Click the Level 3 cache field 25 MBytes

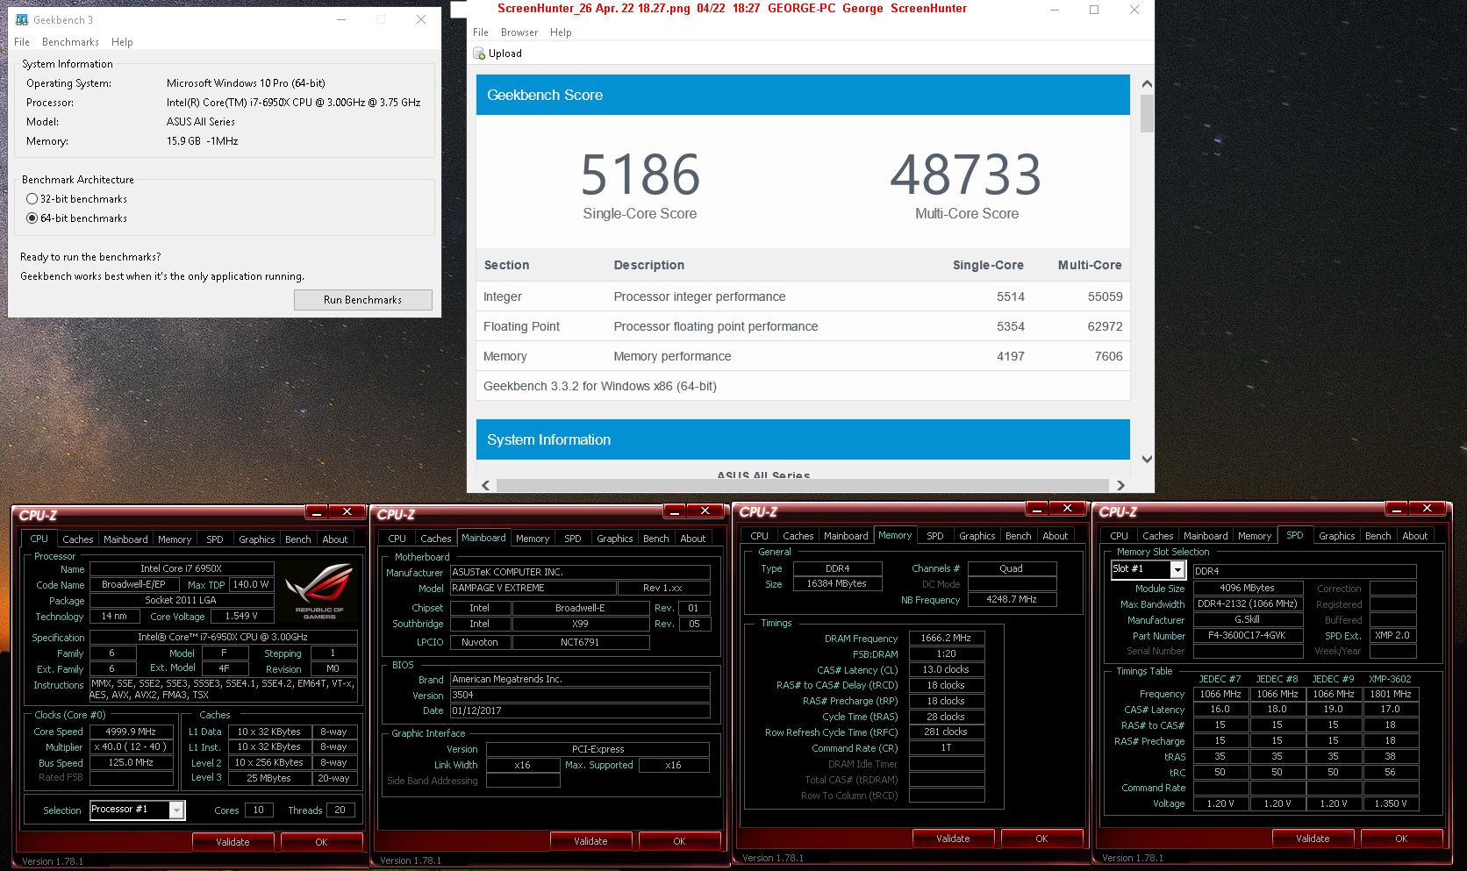click(268, 778)
